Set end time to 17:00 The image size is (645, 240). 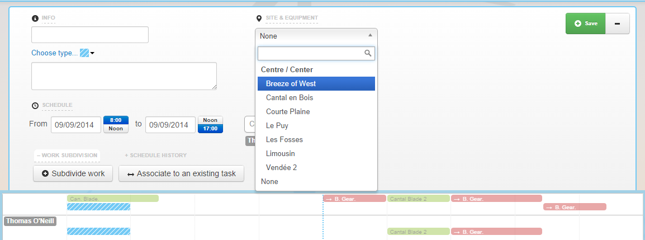(210, 129)
